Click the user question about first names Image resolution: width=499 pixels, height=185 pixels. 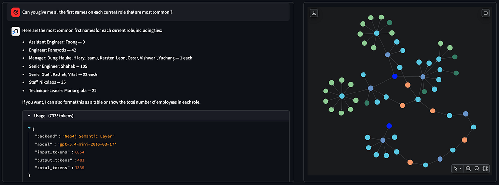[97, 12]
